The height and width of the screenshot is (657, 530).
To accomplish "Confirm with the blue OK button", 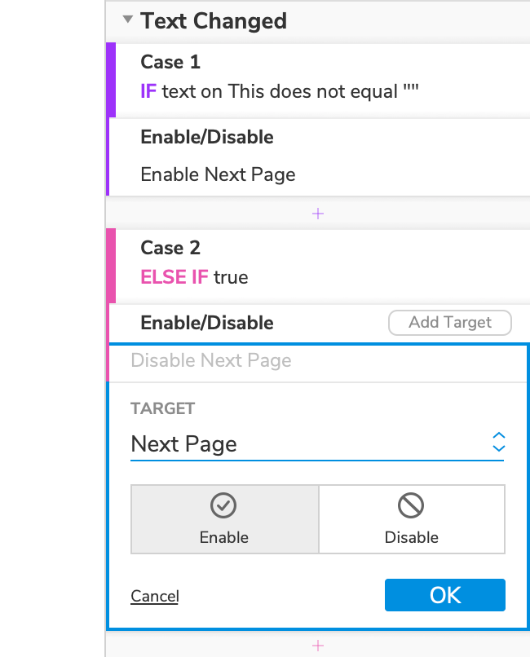I will pyautogui.click(x=445, y=595).
